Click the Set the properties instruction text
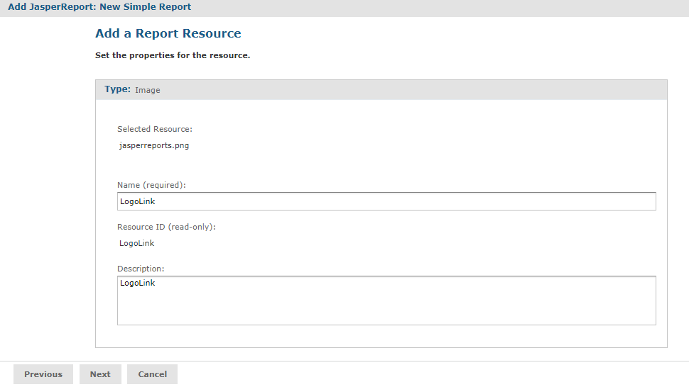 (x=173, y=55)
